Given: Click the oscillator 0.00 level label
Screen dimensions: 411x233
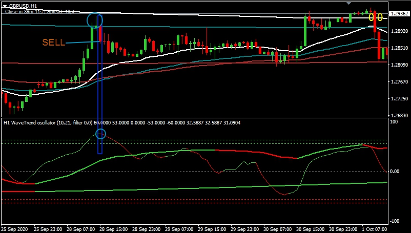Looking at the screenshot, I should (395, 172).
